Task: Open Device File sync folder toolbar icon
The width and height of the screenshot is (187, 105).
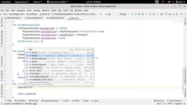Action: point(162,14)
